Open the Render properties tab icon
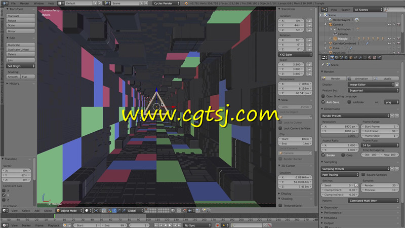 [332, 58]
